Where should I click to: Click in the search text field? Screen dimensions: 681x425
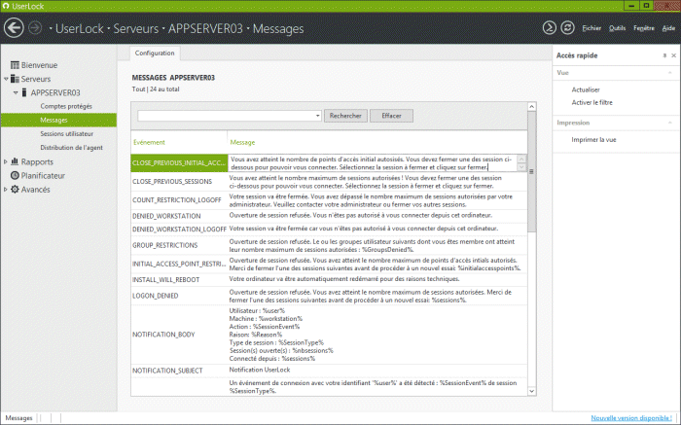coord(226,116)
